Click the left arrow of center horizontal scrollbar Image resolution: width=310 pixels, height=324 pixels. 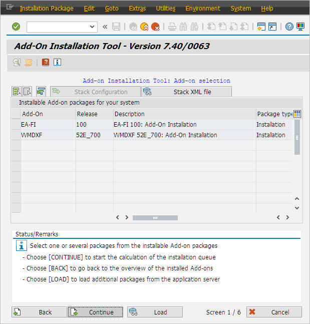118,217
